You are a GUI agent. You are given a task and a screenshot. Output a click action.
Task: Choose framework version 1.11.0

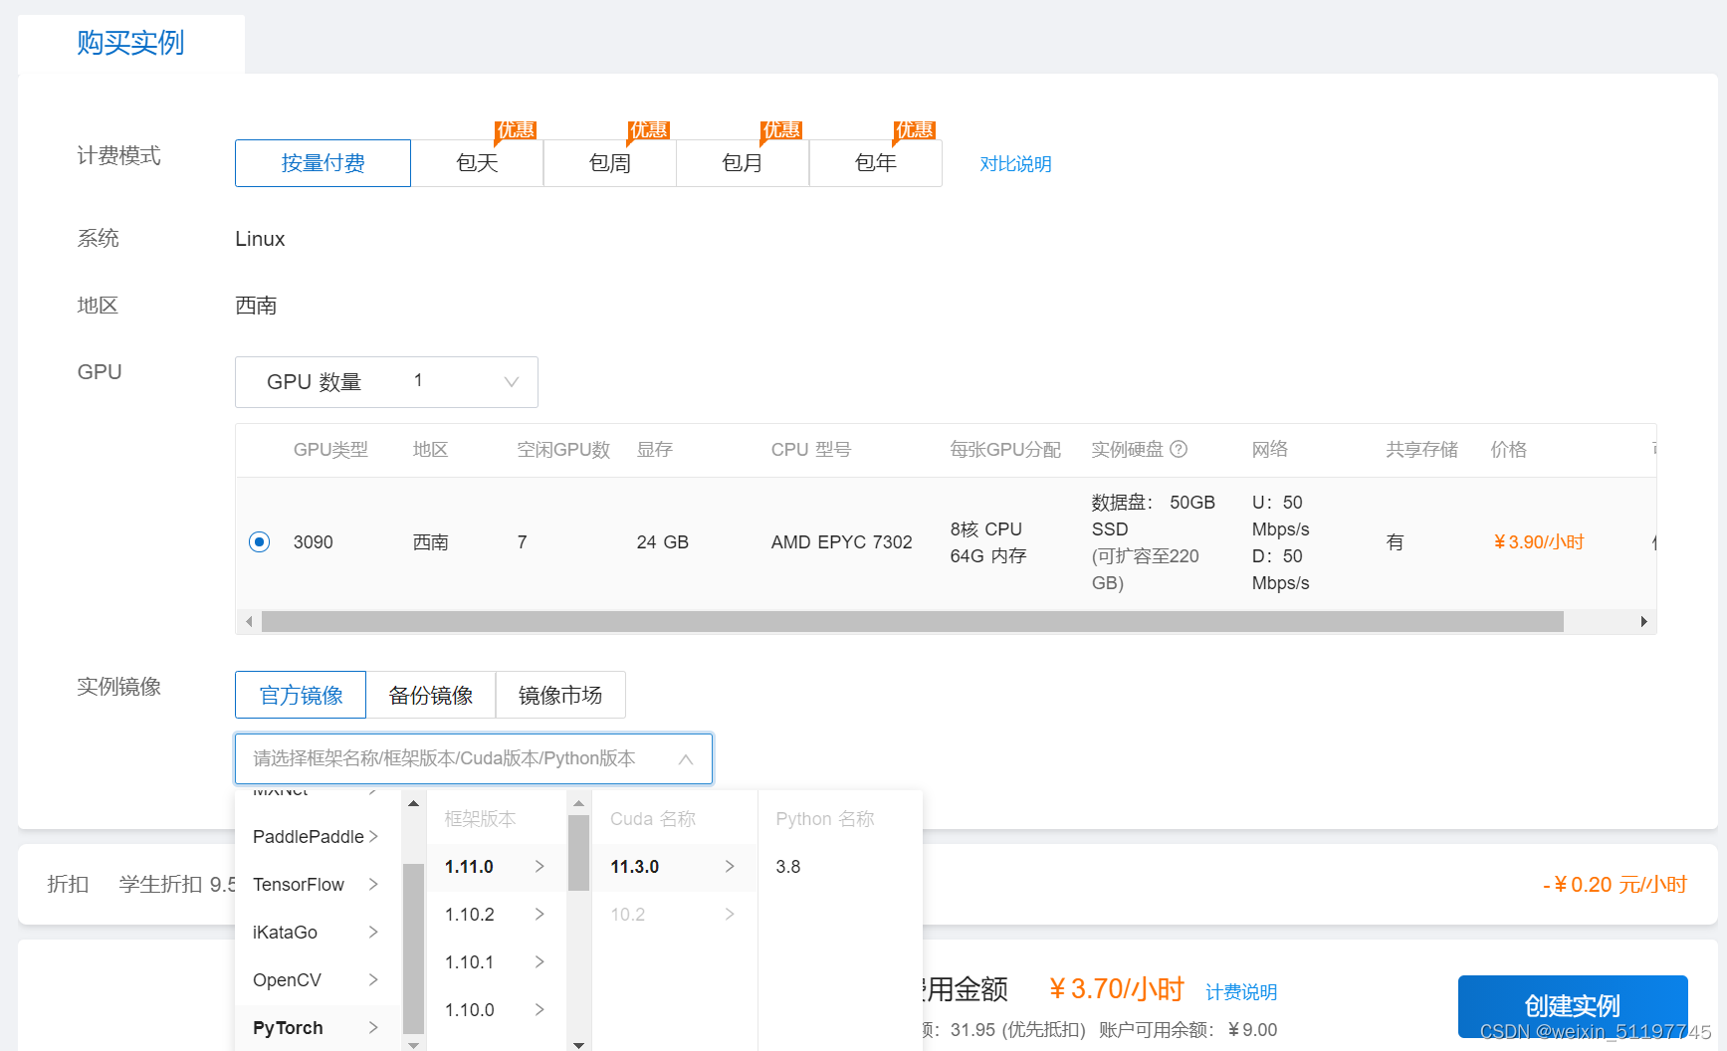(x=496, y=867)
